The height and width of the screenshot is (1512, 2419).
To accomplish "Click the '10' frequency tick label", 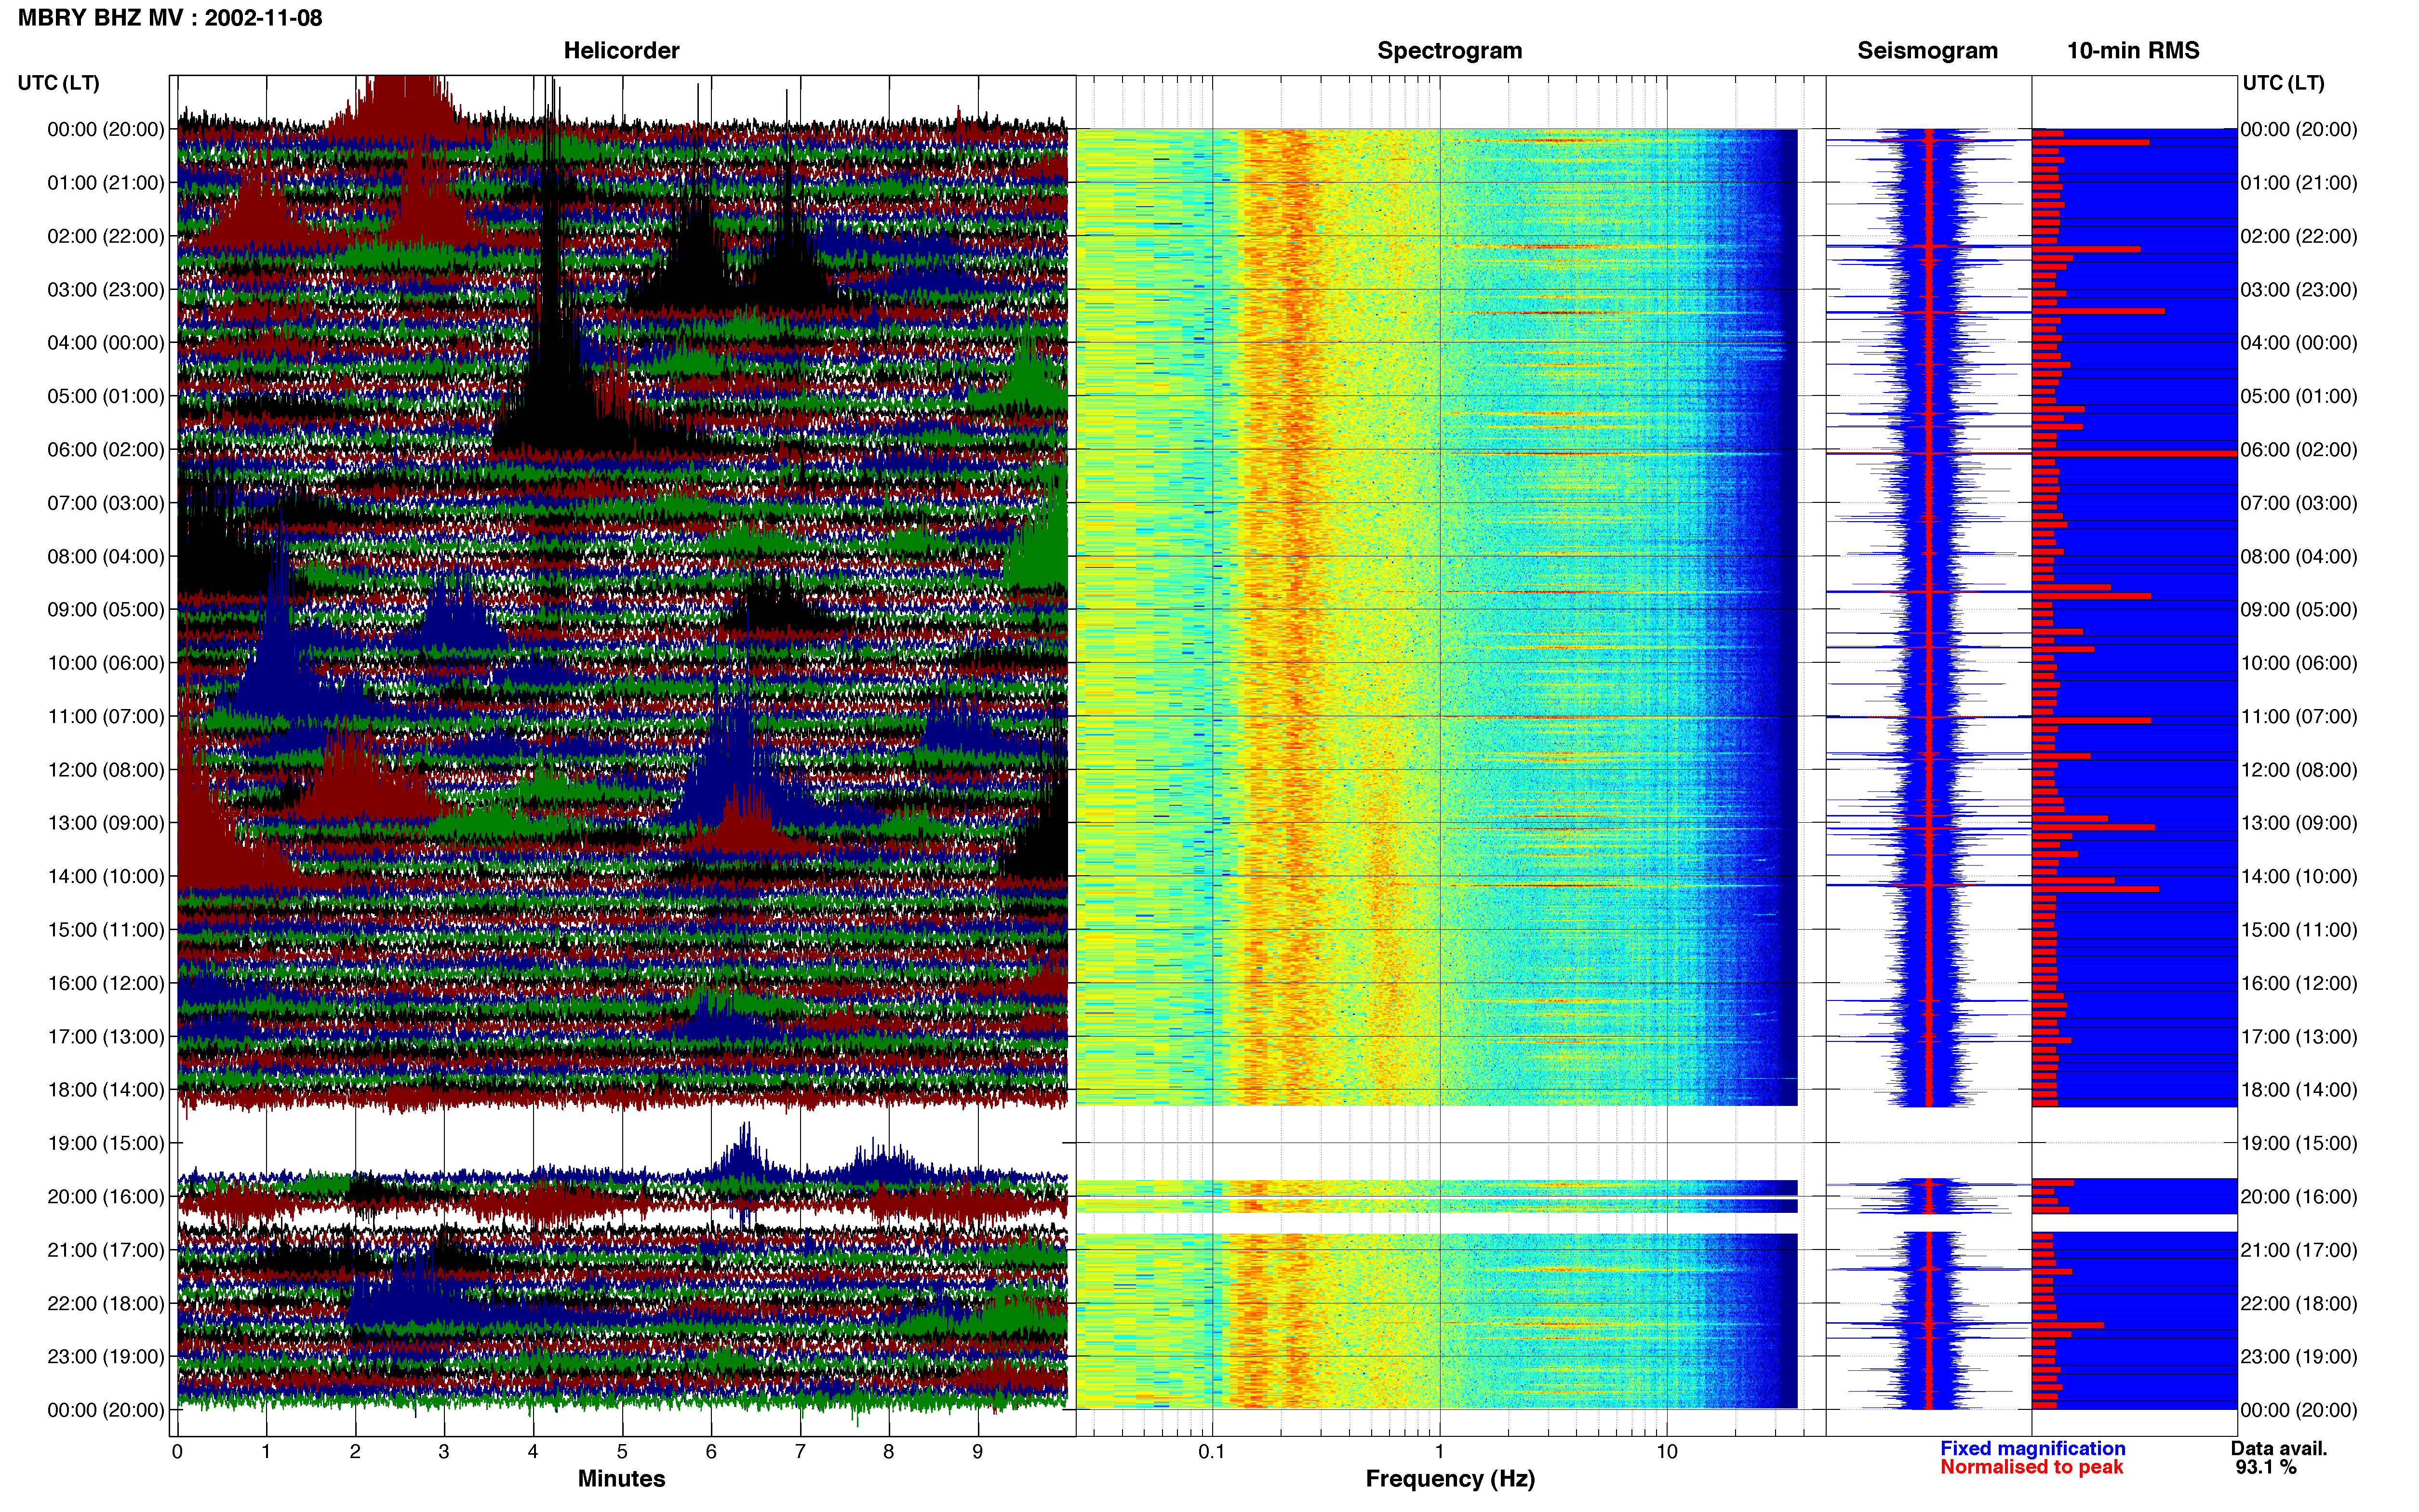I will tap(1667, 1451).
